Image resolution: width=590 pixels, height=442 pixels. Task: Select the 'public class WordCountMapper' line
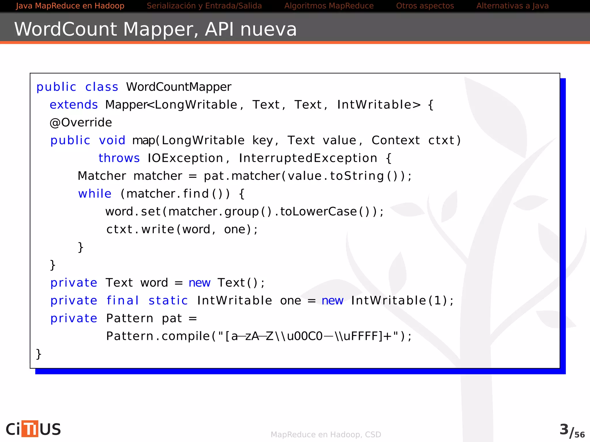click(x=134, y=87)
